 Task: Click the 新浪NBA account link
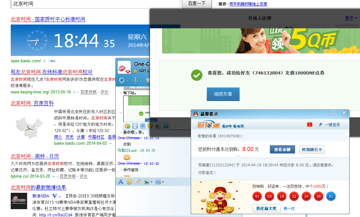click(x=41, y=196)
